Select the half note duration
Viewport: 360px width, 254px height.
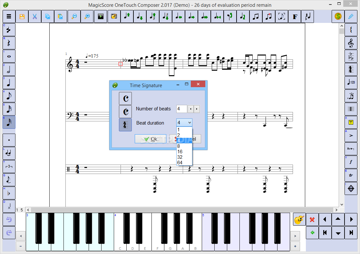9,69
